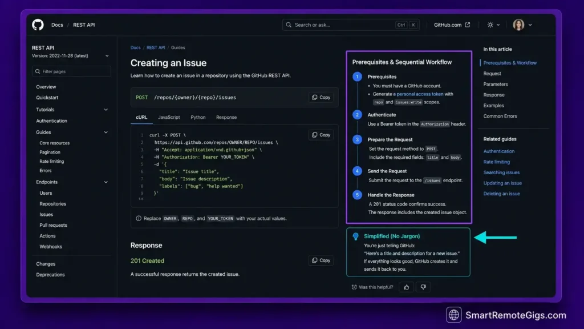Copy the POST endpoint path

[x=321, y=97]
